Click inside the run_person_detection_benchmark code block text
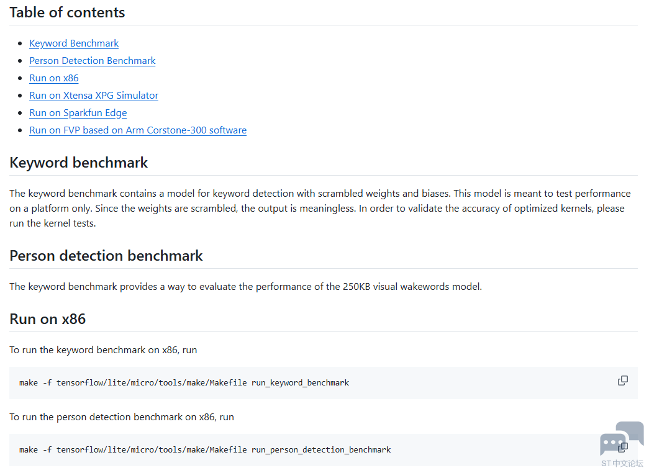 pos(205,450)
